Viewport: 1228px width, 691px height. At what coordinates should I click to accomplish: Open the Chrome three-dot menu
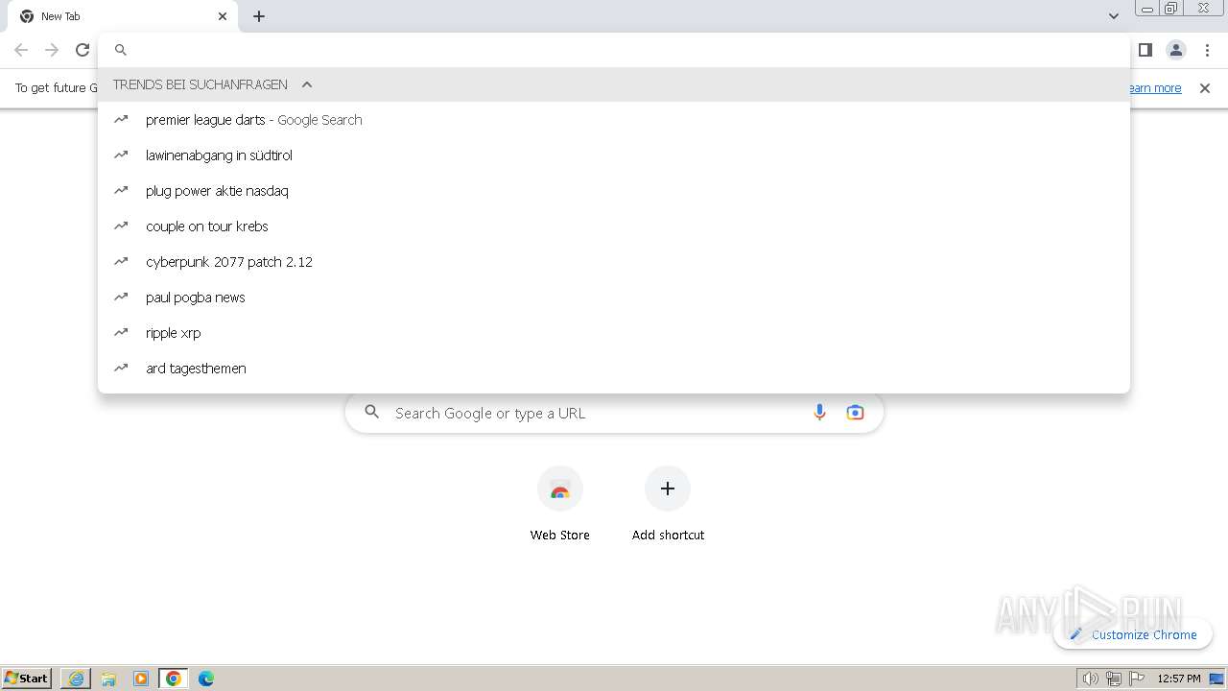point(1207,50)
